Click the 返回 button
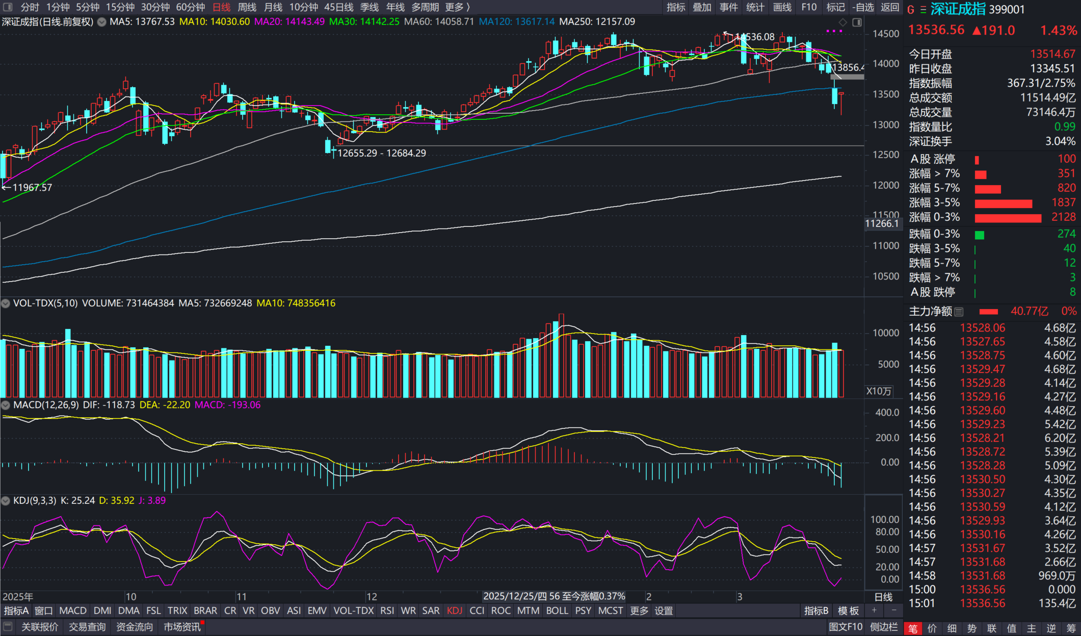 click(890, 7)
